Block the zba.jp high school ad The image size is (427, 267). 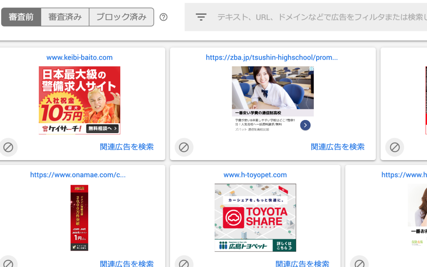[x=184, y=147]
